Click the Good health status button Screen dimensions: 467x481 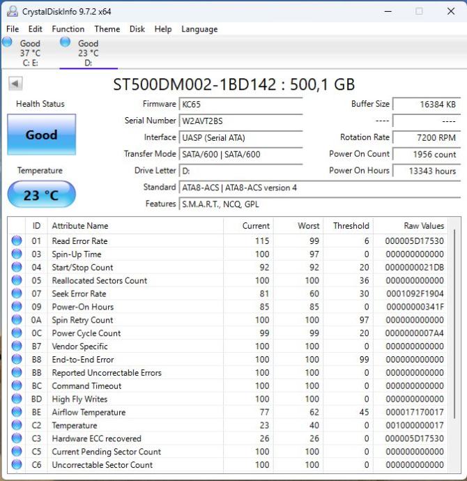41,135
